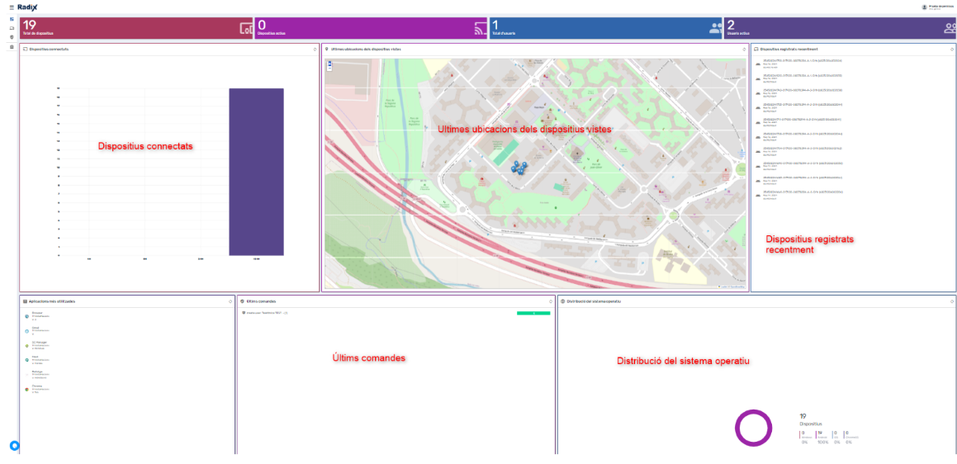Refresh the Dispositius connectats panel
Viewport: 957px width, 464px height.
pos(315,50)
